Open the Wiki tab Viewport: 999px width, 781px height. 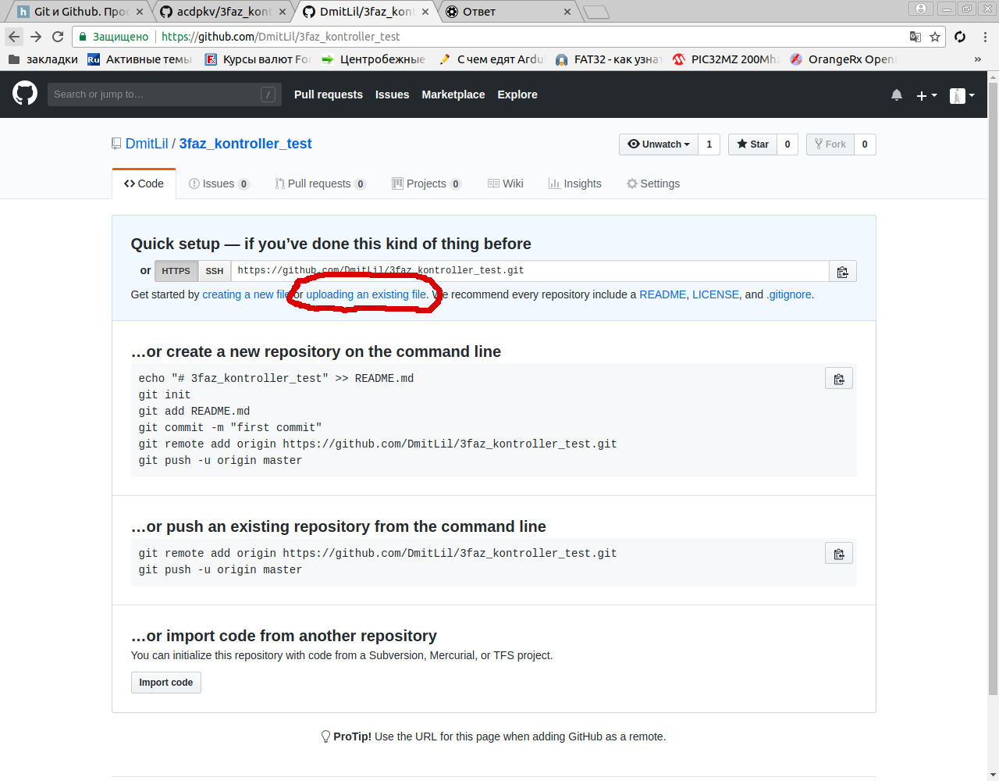point(505,184)
